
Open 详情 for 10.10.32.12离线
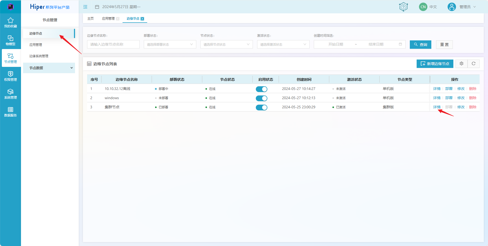437,89
